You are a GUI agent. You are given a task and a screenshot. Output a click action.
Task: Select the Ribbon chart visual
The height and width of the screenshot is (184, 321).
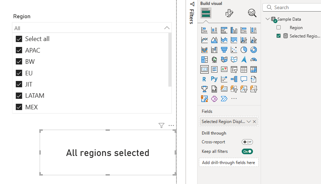[x=204, y=50]
